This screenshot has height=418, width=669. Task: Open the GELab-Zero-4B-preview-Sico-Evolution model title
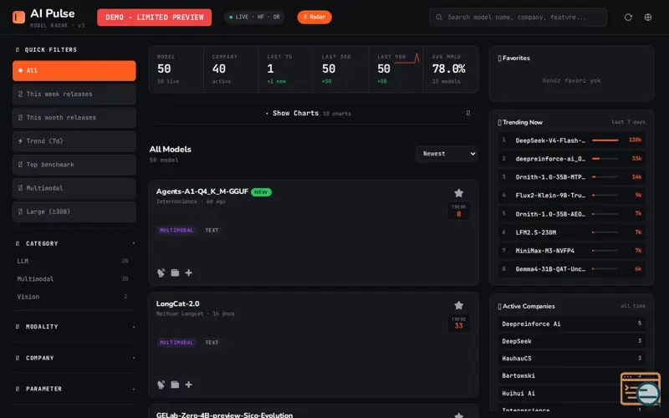tap(224, 415)
